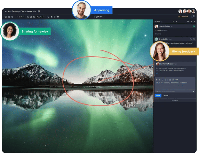
Task: Click the zoom out minus icon
Action: pos(31,17)
